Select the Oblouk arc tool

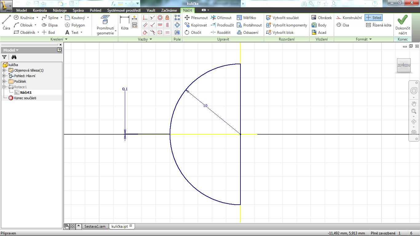pos(23,25)
